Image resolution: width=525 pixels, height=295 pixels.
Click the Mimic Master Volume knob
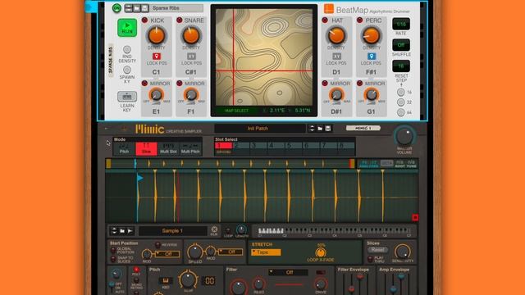[404, 136]
